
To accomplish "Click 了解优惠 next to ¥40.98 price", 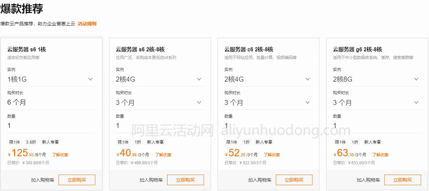I will tap(163, 155).
